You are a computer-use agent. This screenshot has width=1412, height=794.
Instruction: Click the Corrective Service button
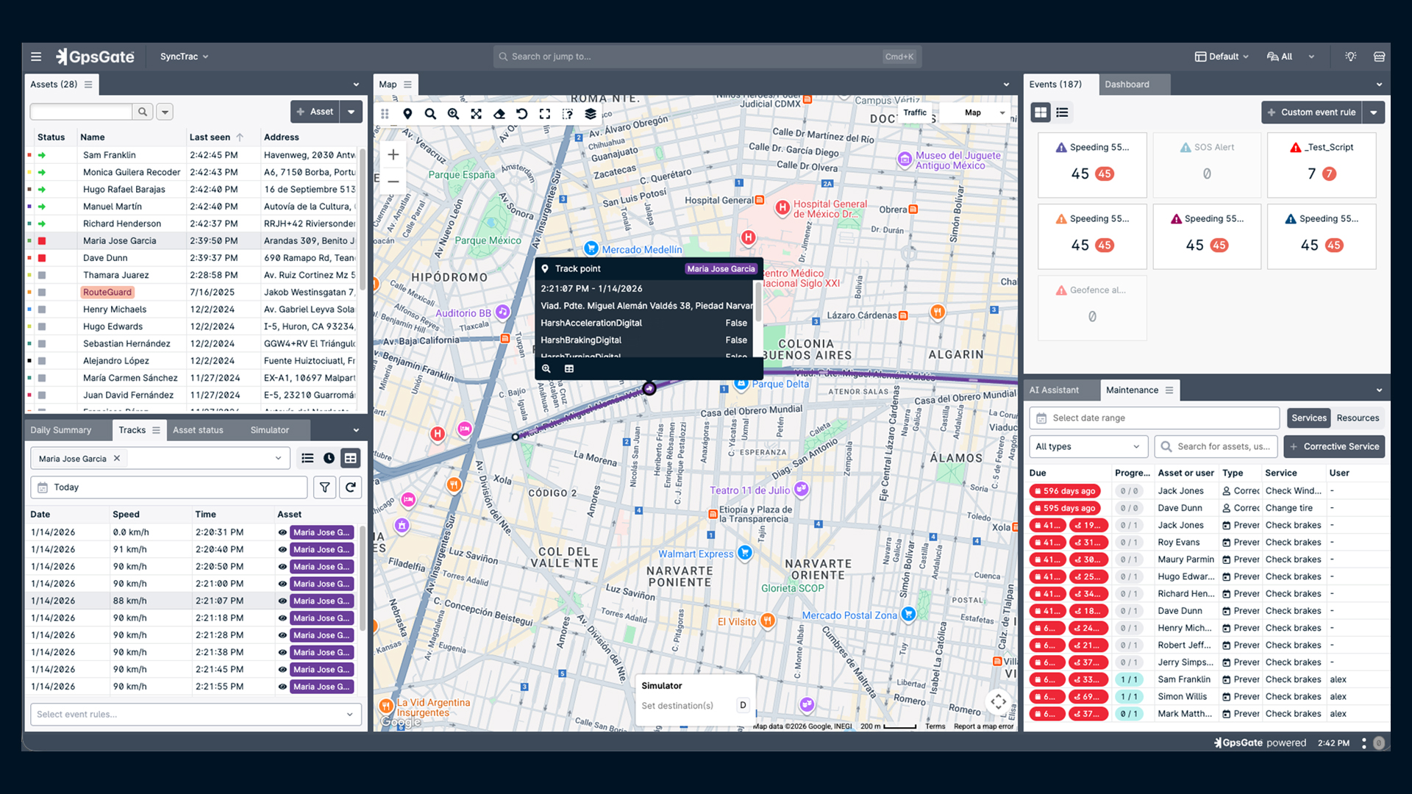pos(1334,446)
